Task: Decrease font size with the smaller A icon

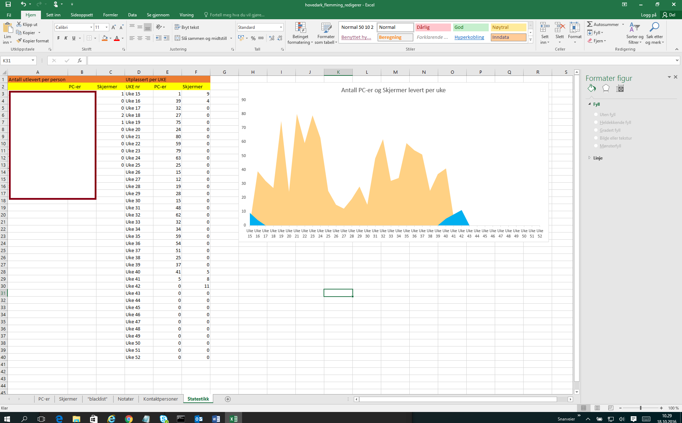Action: click(x=121, y=27)
